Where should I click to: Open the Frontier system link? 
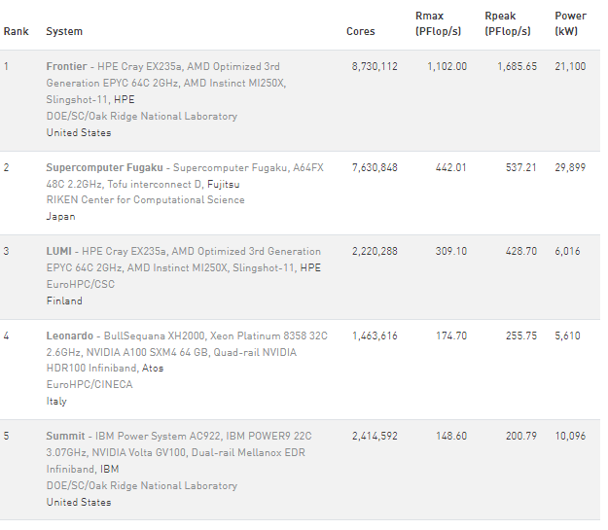tap(66, 67)
